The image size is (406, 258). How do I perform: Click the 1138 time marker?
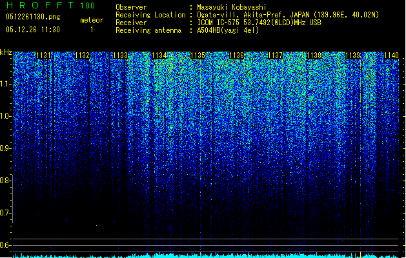314,55
